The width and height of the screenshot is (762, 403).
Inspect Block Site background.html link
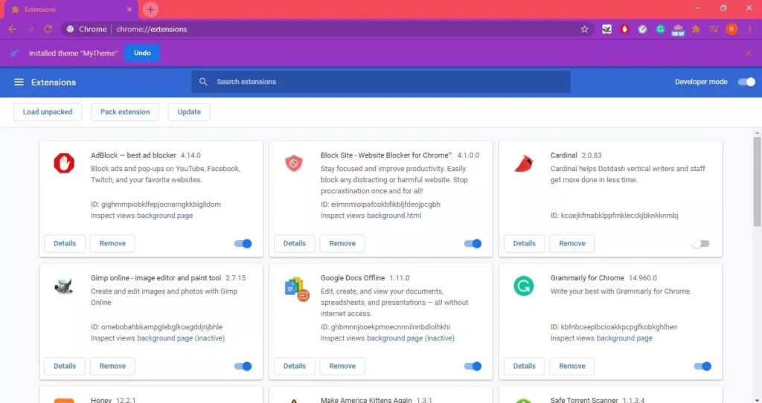click(x=394, y=216)
